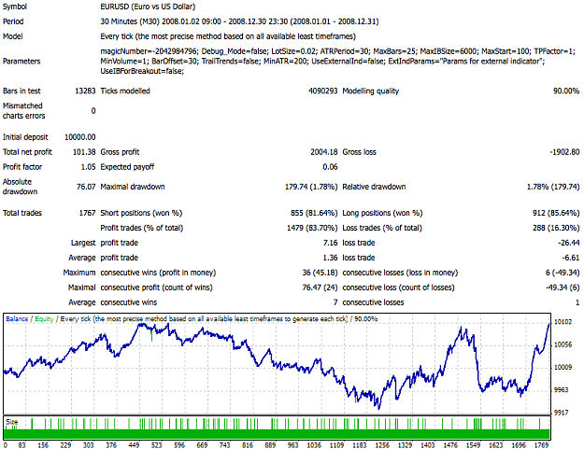Viewport: 584px width, 449px height.
Task: Click the Modelling quality value '90.00%'
Action: [566, 91]
